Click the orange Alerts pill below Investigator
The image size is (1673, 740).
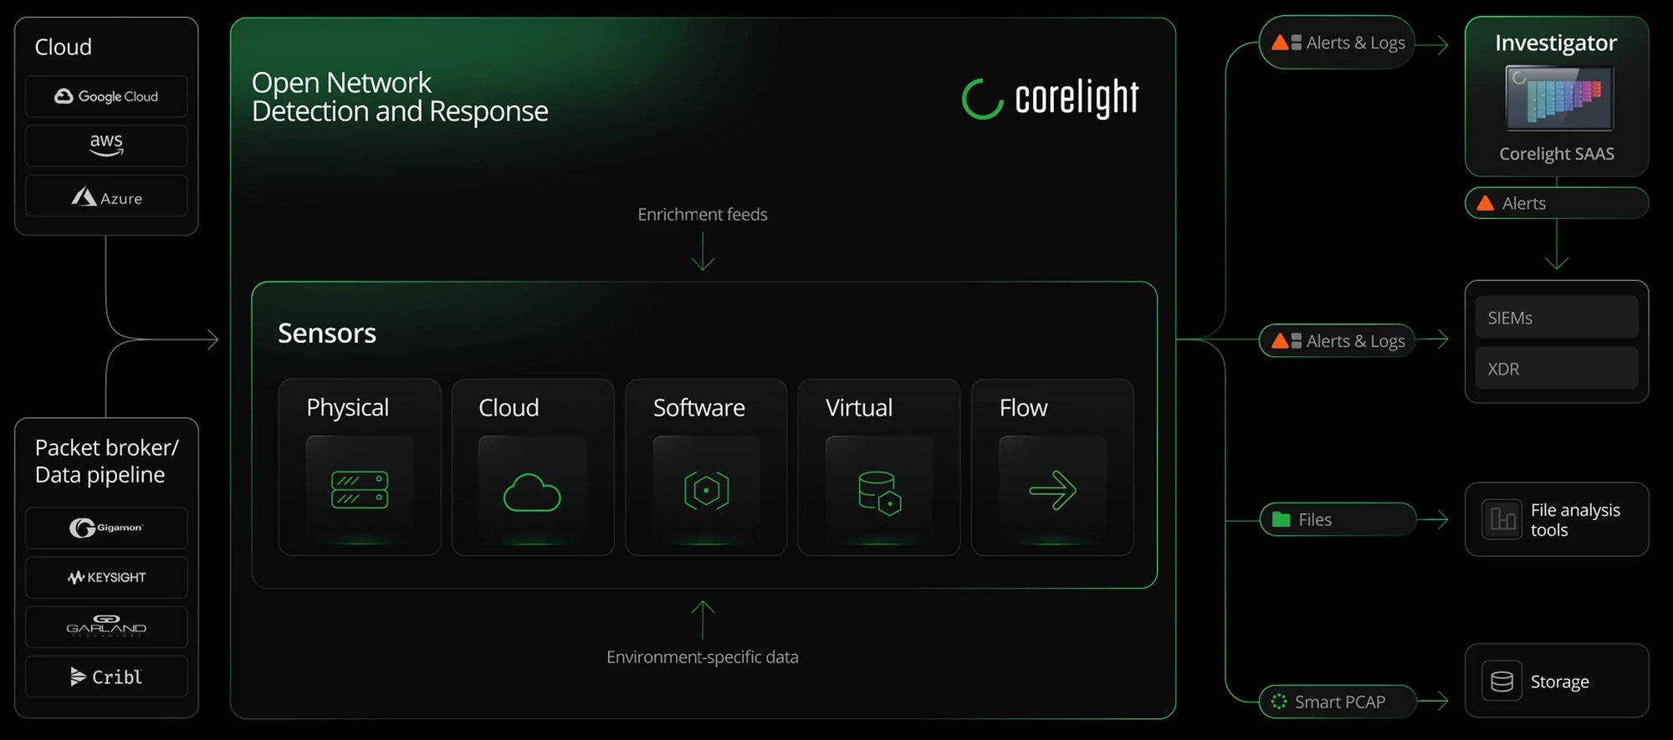click(x=1556, y=203)
